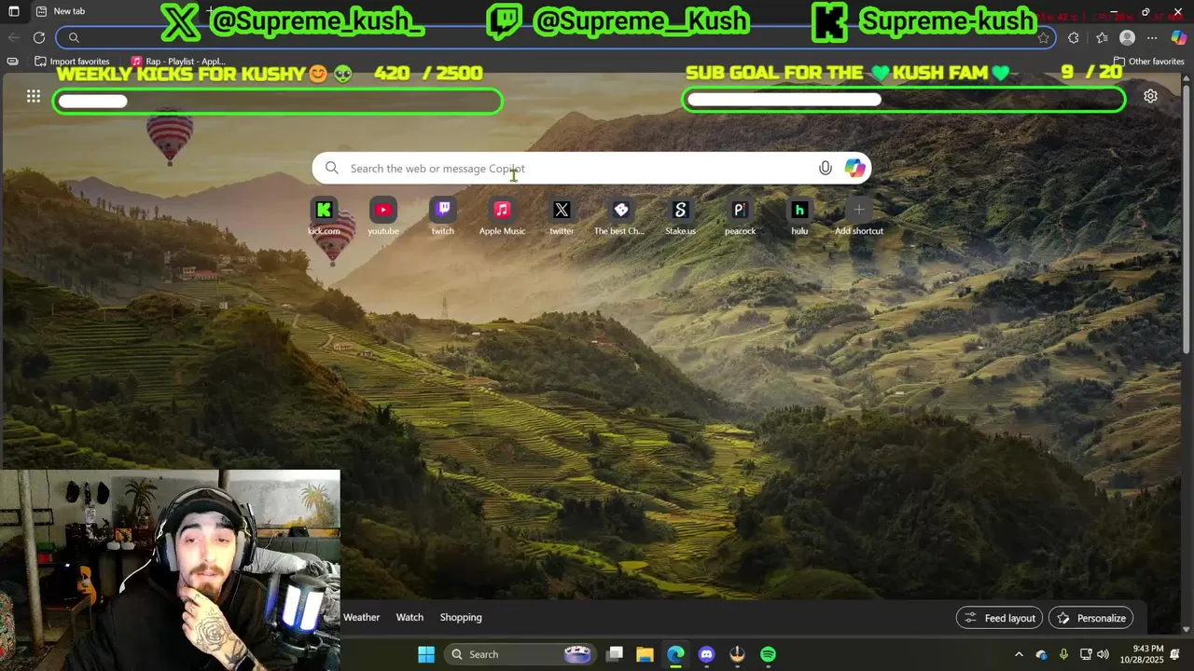This screenshot has height=671, width=1194.
Task: Open Task View from the taskbar
Action: click(x=614, y=654)
